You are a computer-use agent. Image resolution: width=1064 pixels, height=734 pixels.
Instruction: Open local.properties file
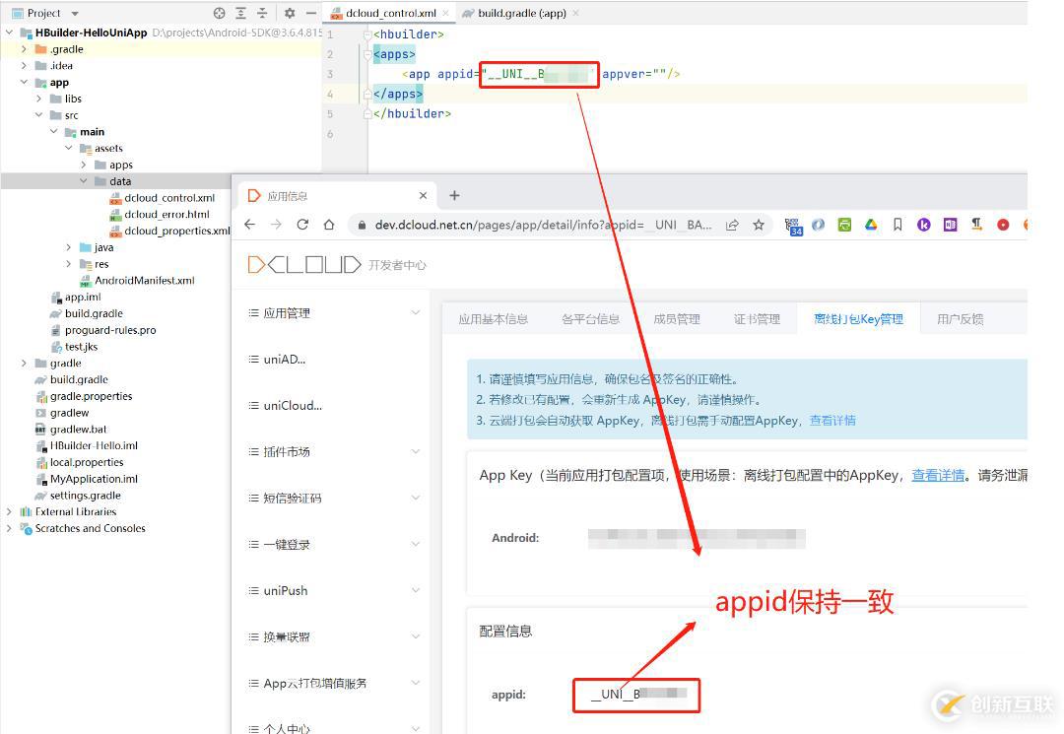coord(86,462)
